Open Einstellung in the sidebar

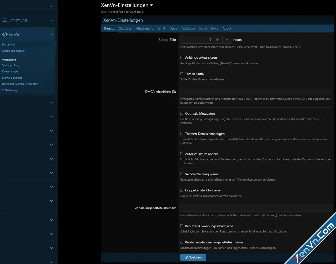click(x=8, y=45)
